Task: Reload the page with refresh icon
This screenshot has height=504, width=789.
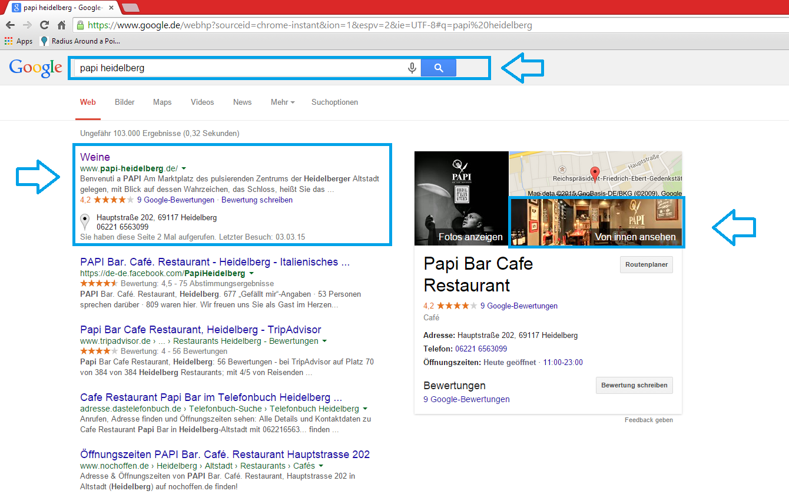Action: tap(44, 25)
